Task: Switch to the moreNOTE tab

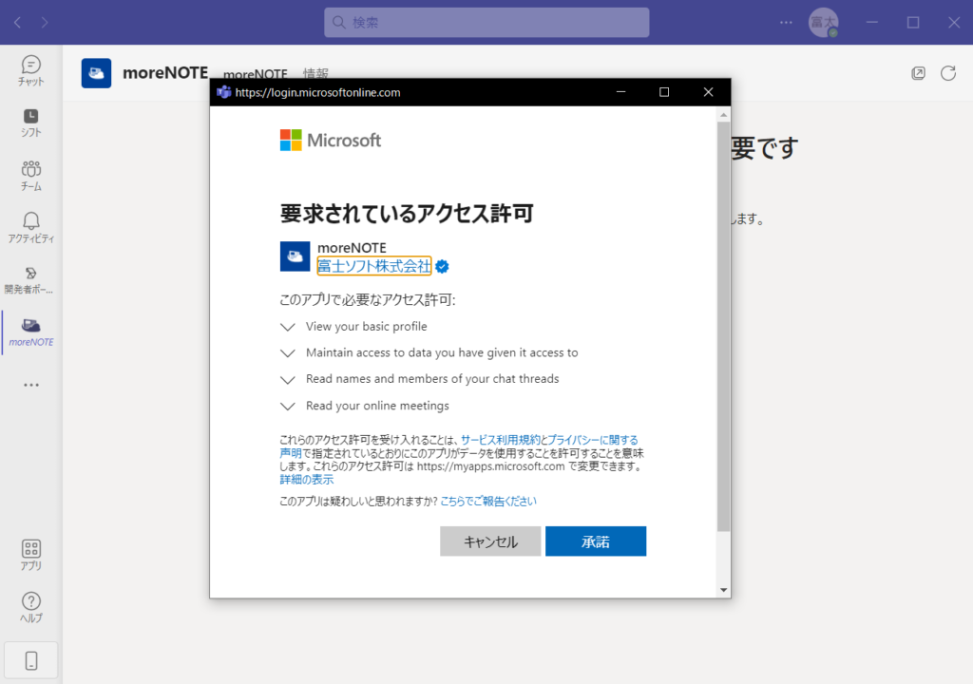Action: pyautogui.click(x=255, y=74)
